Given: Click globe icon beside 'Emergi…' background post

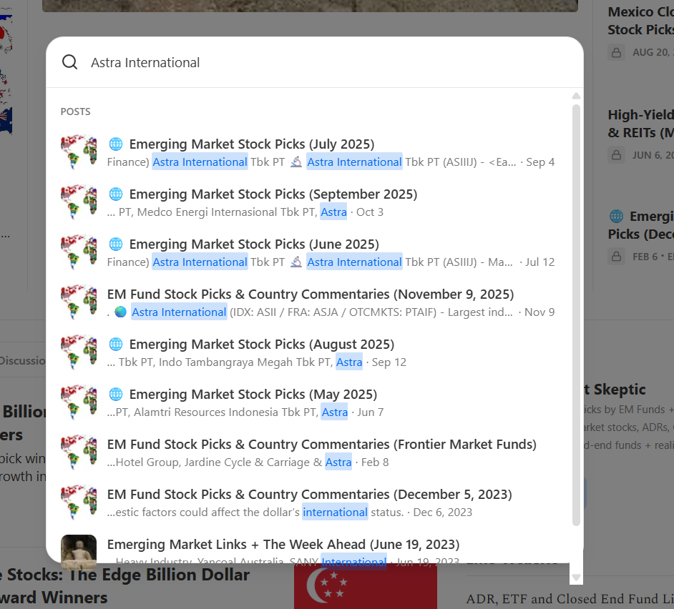Looking at the screenshot, I should click(x=616, y=216).
